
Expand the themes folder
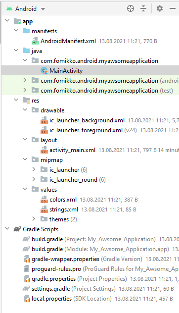coord(34,219)
